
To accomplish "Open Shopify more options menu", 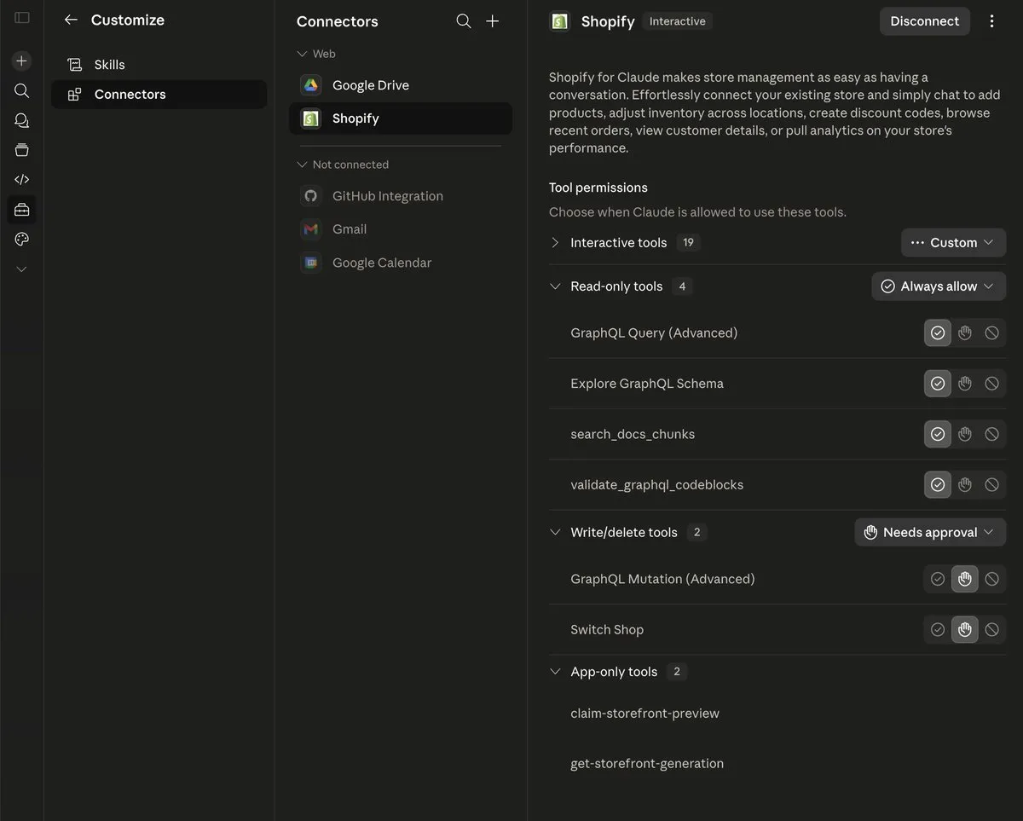I will pyautogui.click(x=991, y=21).
